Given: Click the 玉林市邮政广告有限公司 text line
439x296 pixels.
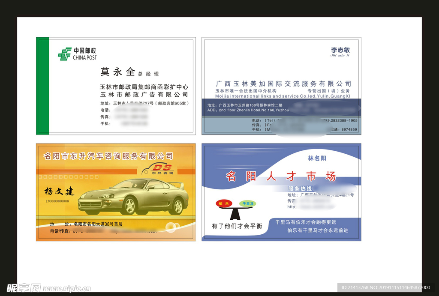Looking at the screenshot, I should pos(144,94).
